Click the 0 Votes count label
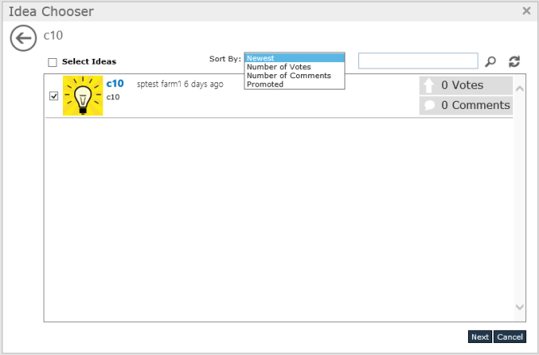This screenshot has width=539, height=355. click(x=462, y=86)
